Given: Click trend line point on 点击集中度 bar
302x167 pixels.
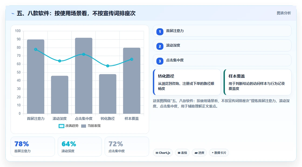Looking at the screenshot, I should pyautogui.click(x=84, y=54).
